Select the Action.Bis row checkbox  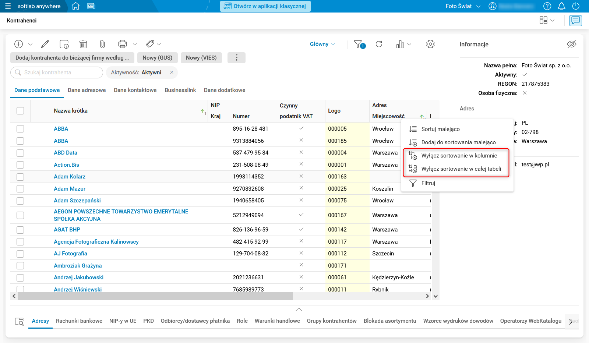[20, 165]
